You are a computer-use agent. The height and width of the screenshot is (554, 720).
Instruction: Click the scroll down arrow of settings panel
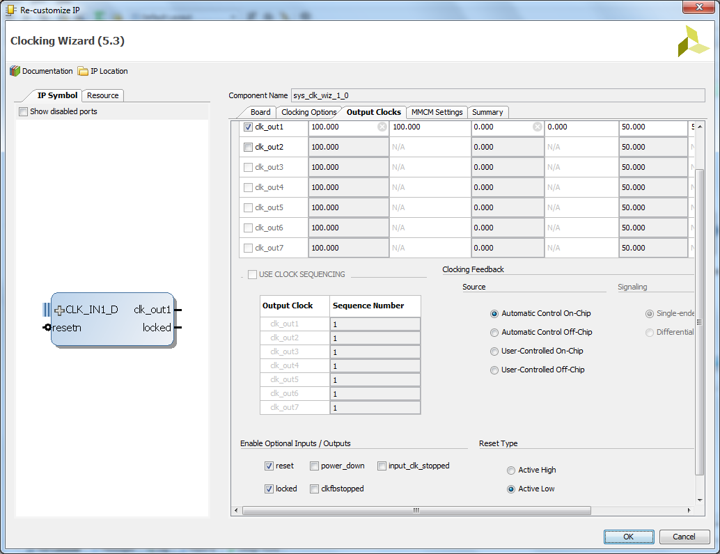[700, 500]
